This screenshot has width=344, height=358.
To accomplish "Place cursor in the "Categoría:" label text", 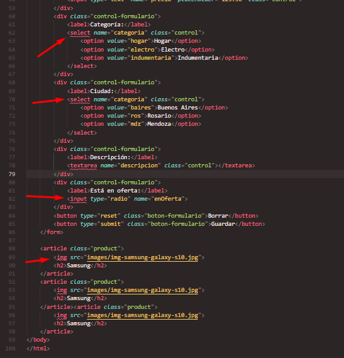I will pyautogui.click(x=107, y=25).
